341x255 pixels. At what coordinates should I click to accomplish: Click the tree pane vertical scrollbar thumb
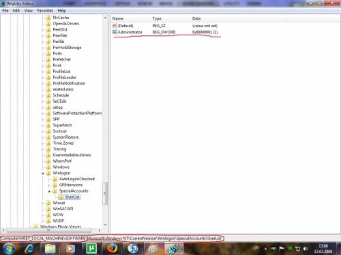click(x=105, y=193)
